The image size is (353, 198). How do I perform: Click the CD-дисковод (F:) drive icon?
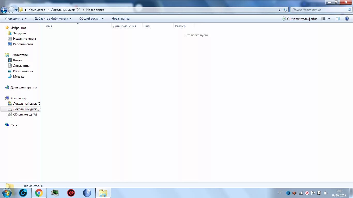[x=10, y=114]
